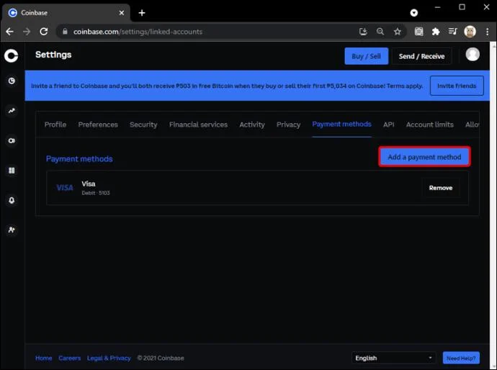The height and width of the screenshot is (370, 497).
Task: Open the Chrome three-dot menu
Action: 487,32
